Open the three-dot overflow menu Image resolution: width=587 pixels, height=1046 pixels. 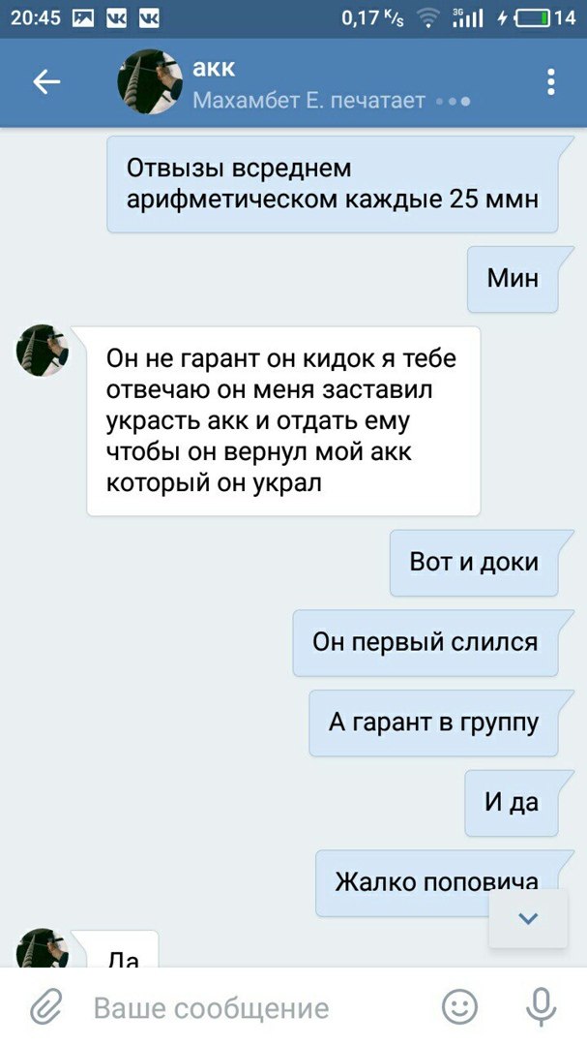click(551, 81)
